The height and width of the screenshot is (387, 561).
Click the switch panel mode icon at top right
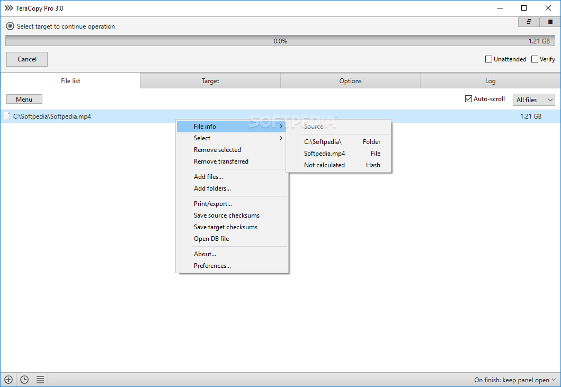tap(529, 22)
